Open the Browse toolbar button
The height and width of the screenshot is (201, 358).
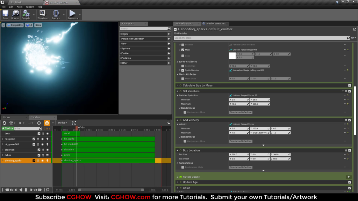[x=15, y=15]
